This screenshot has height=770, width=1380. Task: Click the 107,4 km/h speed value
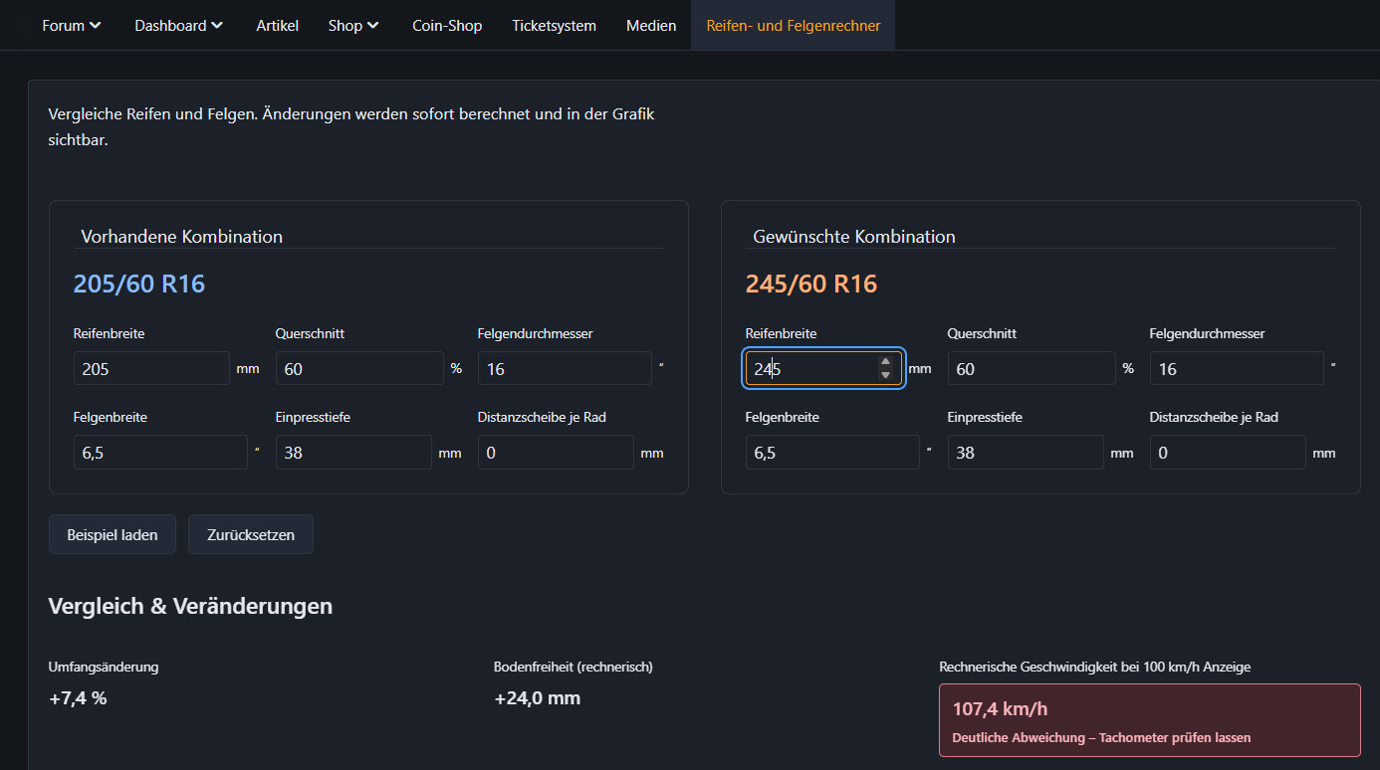[1000, 709]
